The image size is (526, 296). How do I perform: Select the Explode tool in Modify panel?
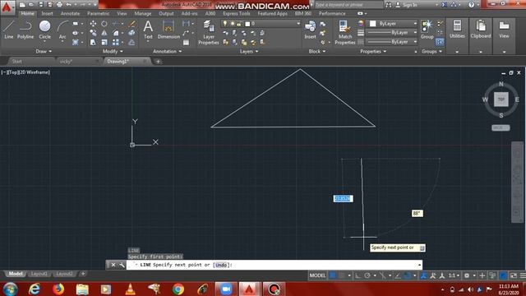(x=131, y=33)
